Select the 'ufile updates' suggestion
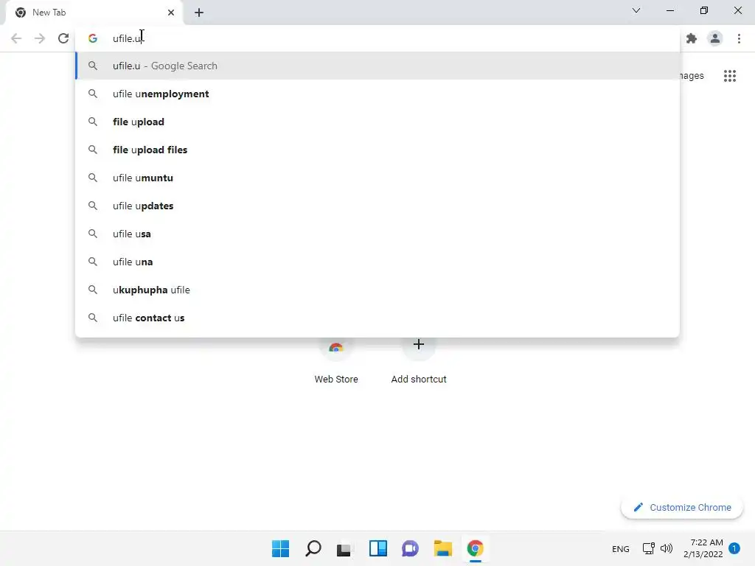 377,206
